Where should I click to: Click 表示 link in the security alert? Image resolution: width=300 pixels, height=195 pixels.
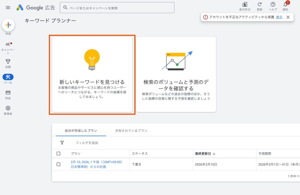pos(279,17)
